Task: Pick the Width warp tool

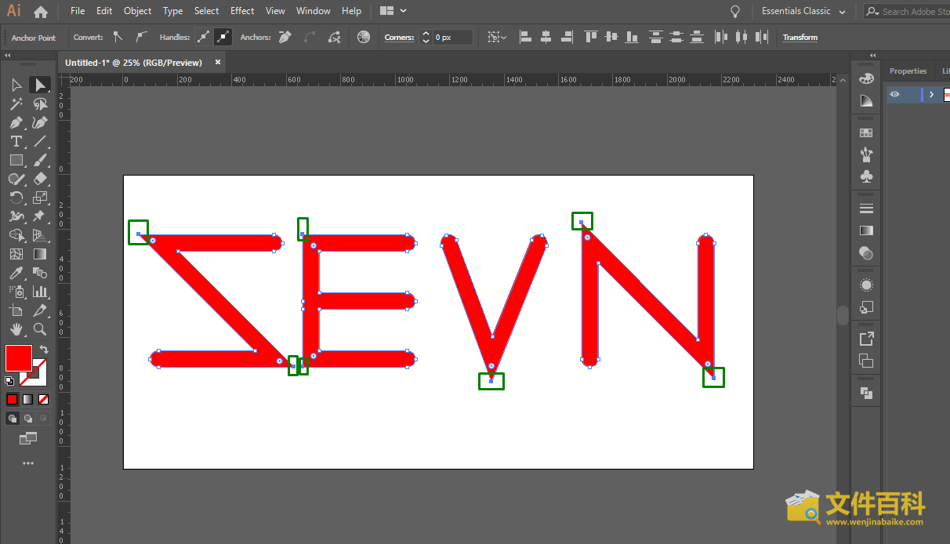Action: pos(16,216)
